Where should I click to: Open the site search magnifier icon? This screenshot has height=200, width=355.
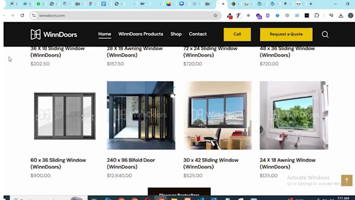[x=325, y=34]
